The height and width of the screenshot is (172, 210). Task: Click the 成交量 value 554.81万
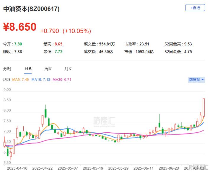(107, 44)
